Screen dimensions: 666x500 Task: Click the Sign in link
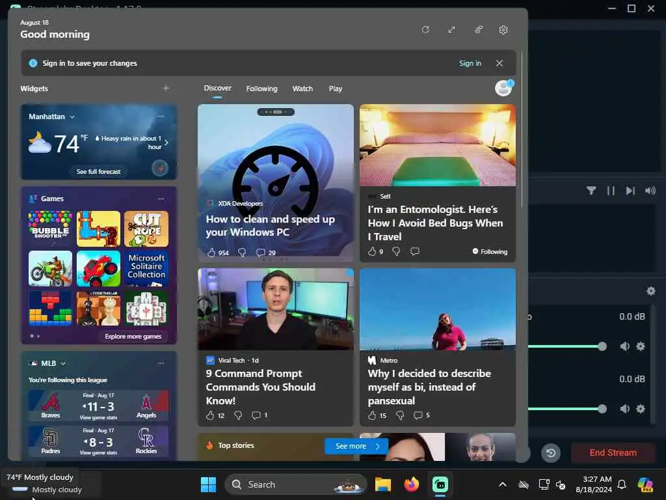click(470, 63)
